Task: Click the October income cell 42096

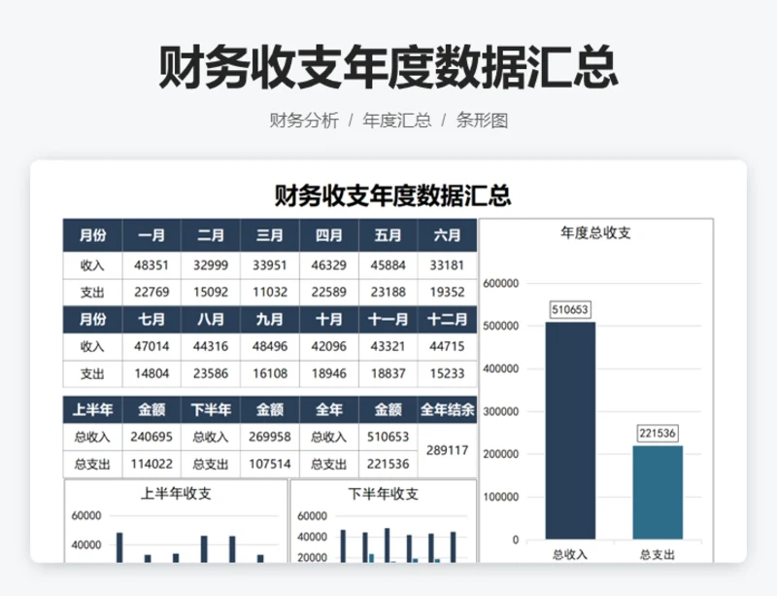Action: (329, 346)
